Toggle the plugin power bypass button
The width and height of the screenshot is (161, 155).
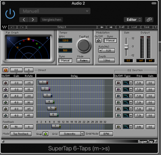pyautogui.click(x=10, y=14)
